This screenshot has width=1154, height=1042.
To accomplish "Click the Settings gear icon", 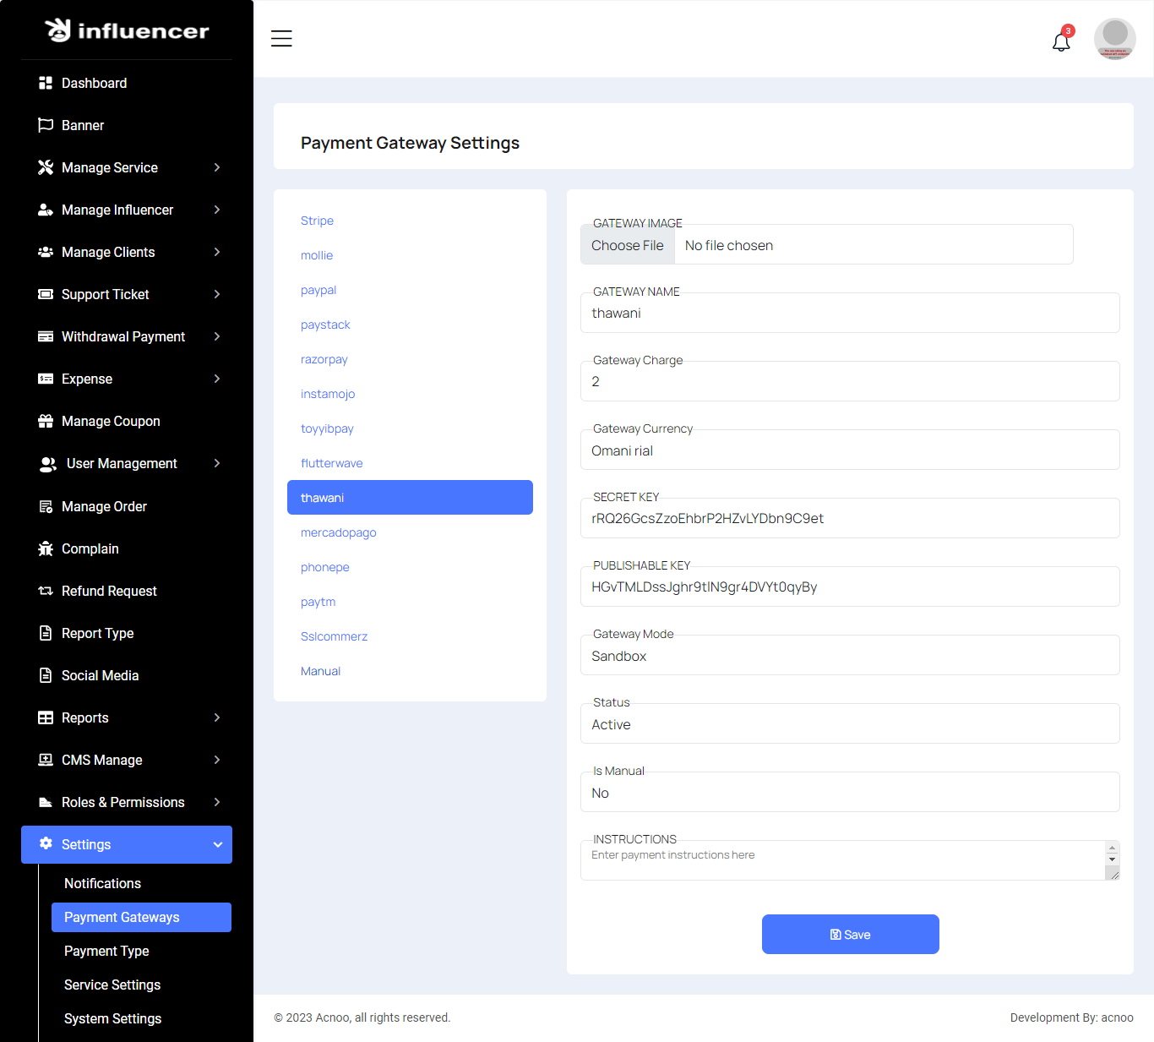I will (x=46, y=843).
